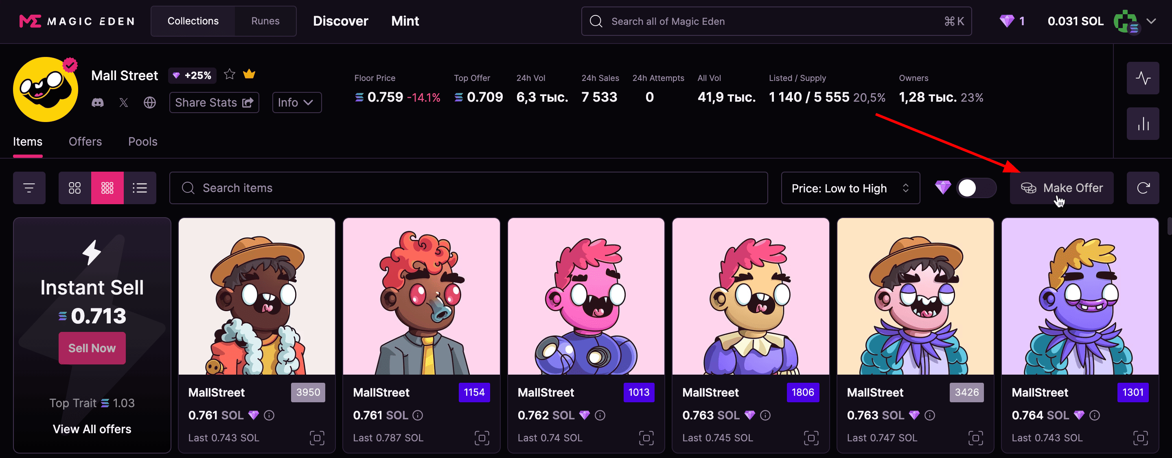Viewport: 1172px width, 458px height.
Task: Switch to small grid view
Action: (x=107, y=188)
